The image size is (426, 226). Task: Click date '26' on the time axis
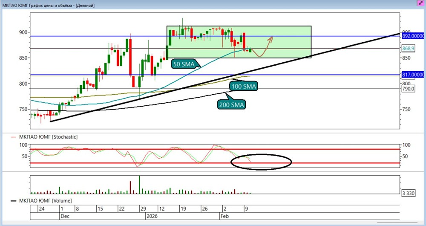coord(205,209)
